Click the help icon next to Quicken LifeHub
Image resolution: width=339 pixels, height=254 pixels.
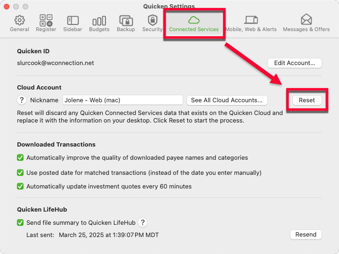click(143, 222)
